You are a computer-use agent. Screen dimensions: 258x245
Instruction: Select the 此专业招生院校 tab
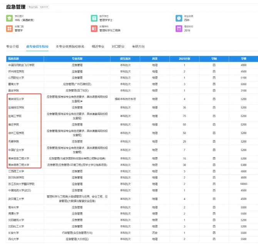[x=37, y=47]
